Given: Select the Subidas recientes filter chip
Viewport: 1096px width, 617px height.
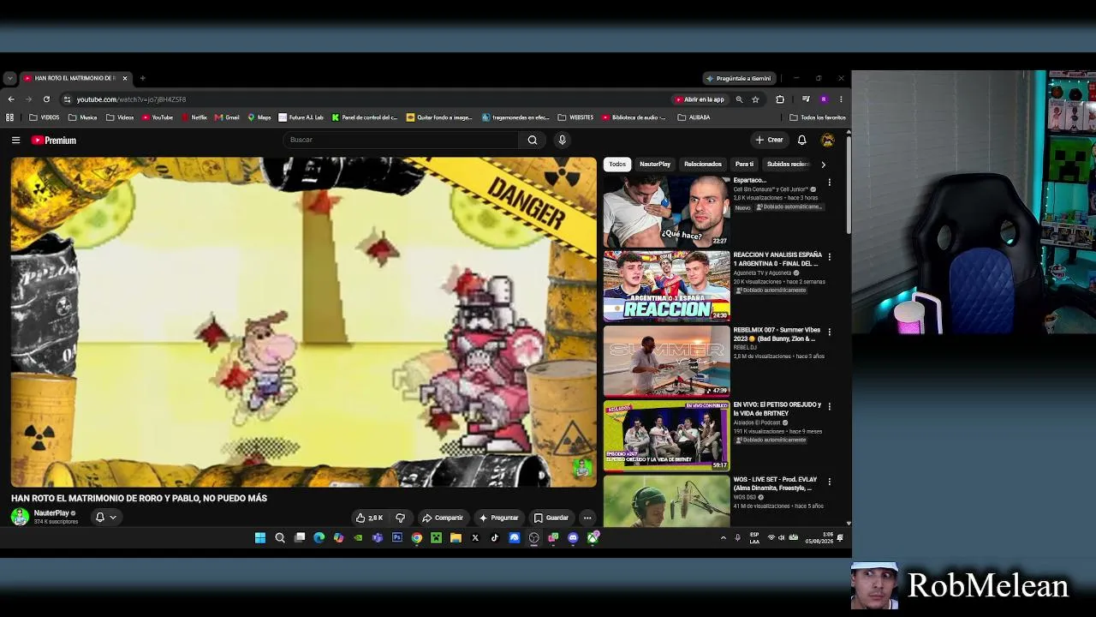Looking at the screenshot, I should pyautogui.click(x=789, y=164).
